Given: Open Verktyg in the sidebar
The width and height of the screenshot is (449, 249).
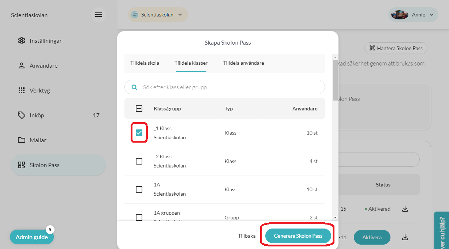Looking at the screenshot, I should click(x=58, y=91).
